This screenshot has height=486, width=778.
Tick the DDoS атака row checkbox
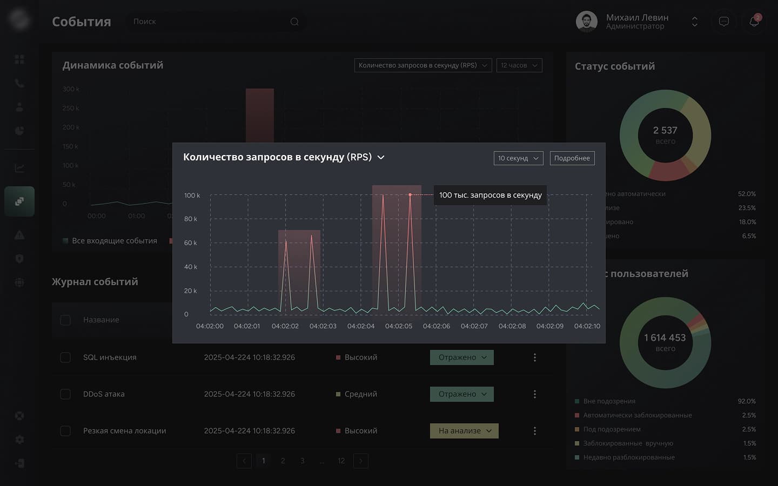pyautogui.click(x=65, y=394)
